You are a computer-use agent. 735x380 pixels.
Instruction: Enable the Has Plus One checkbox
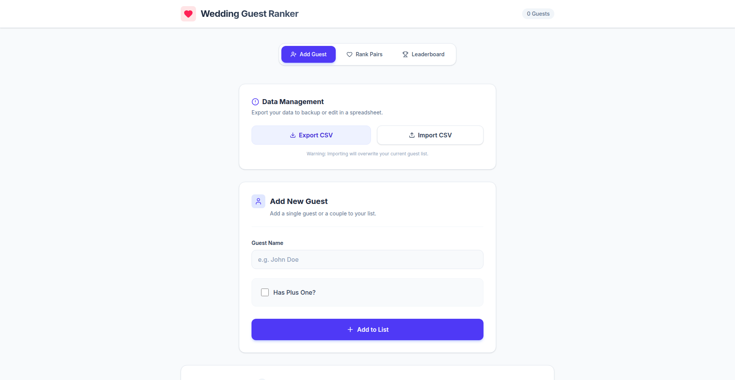pos(265,292)
